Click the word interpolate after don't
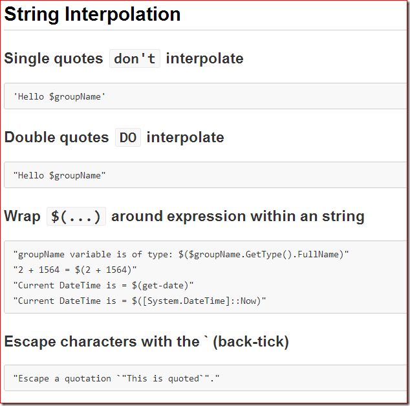This screenshot has height=406, width=410. [204, 59]
